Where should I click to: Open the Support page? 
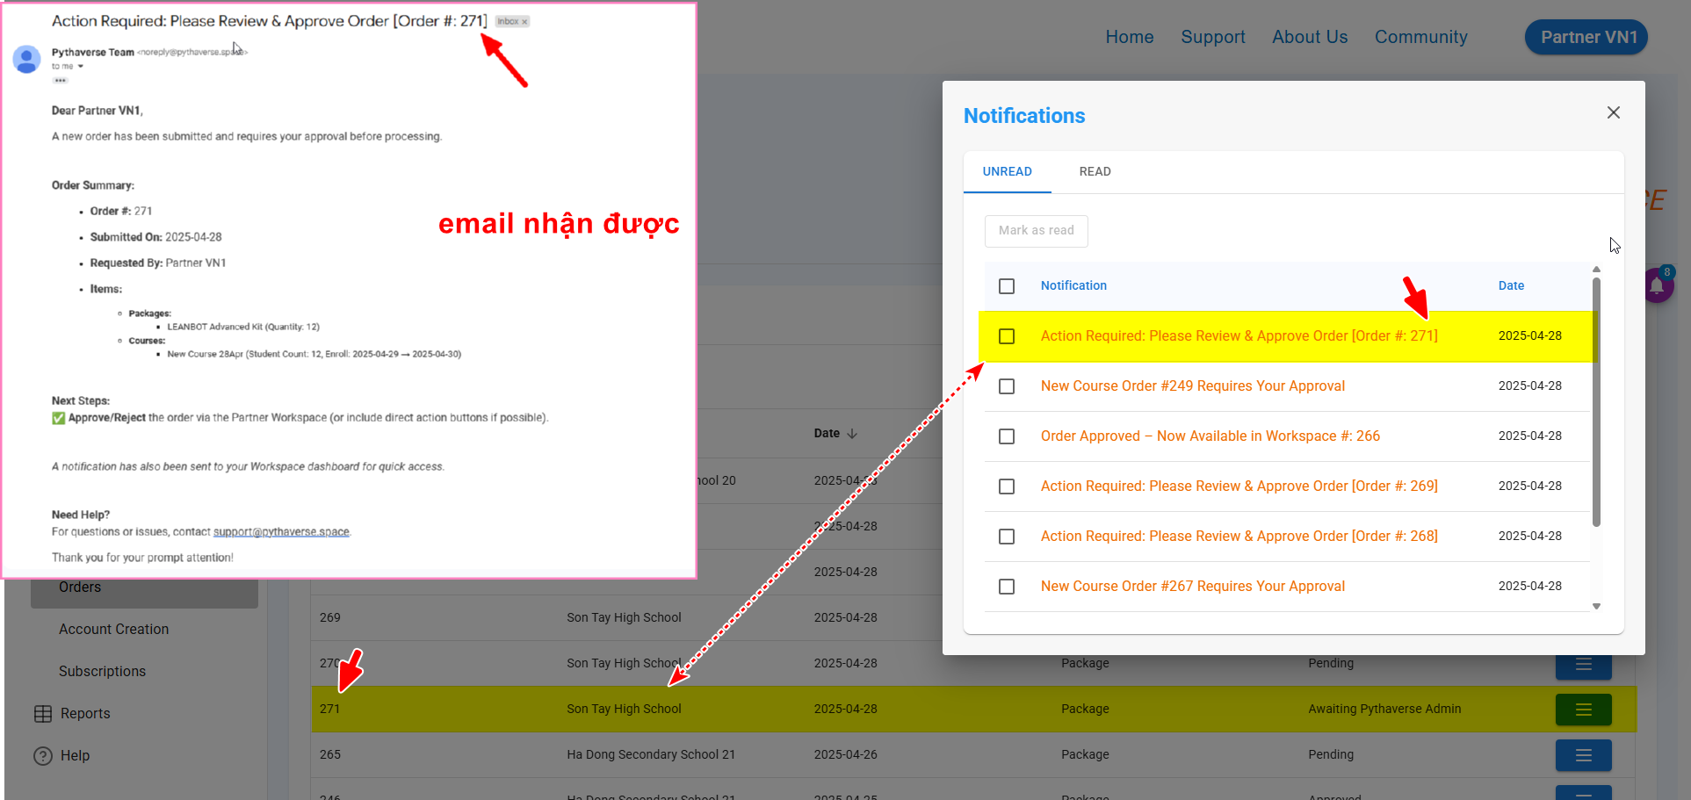click(x=1212, y=37)
